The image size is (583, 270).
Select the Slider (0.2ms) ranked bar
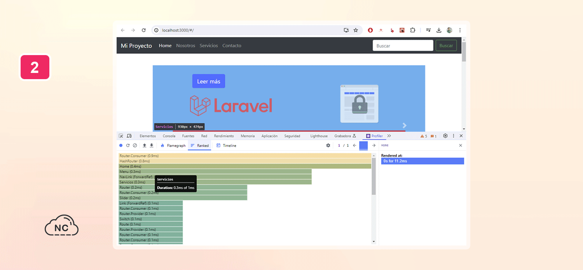coord(183,198)
